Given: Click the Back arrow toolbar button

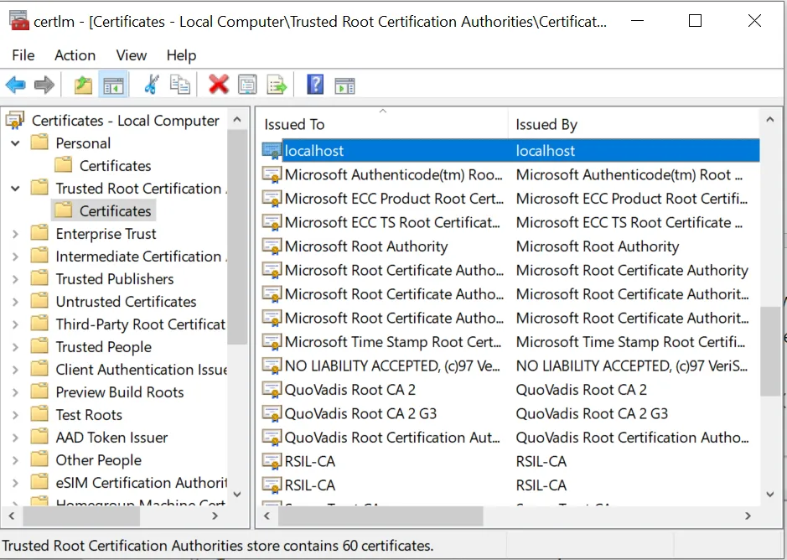Looking at the screenshot, I should [16, 85].
